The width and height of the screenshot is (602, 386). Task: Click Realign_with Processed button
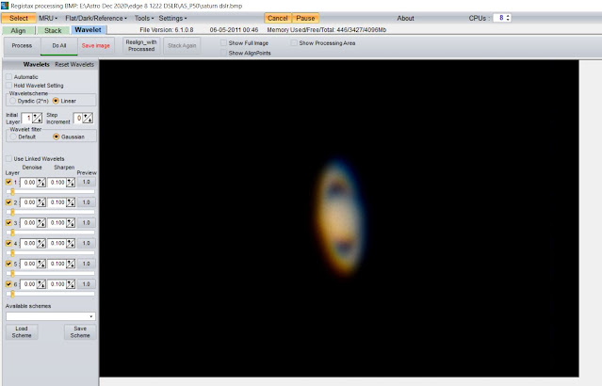click(x=141, y=45)
